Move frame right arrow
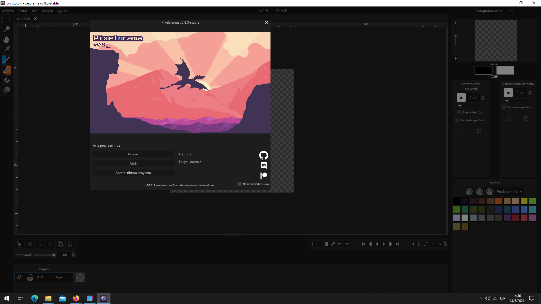This screenshot has width=541, height=304. (x=347, y=244)
